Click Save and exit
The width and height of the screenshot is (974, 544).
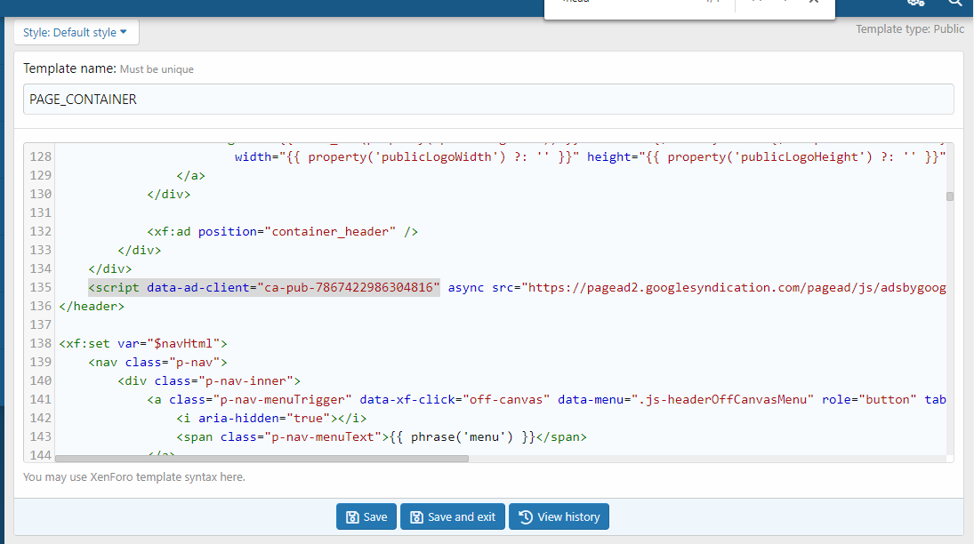pyautogui.click(x=453, y=516)
